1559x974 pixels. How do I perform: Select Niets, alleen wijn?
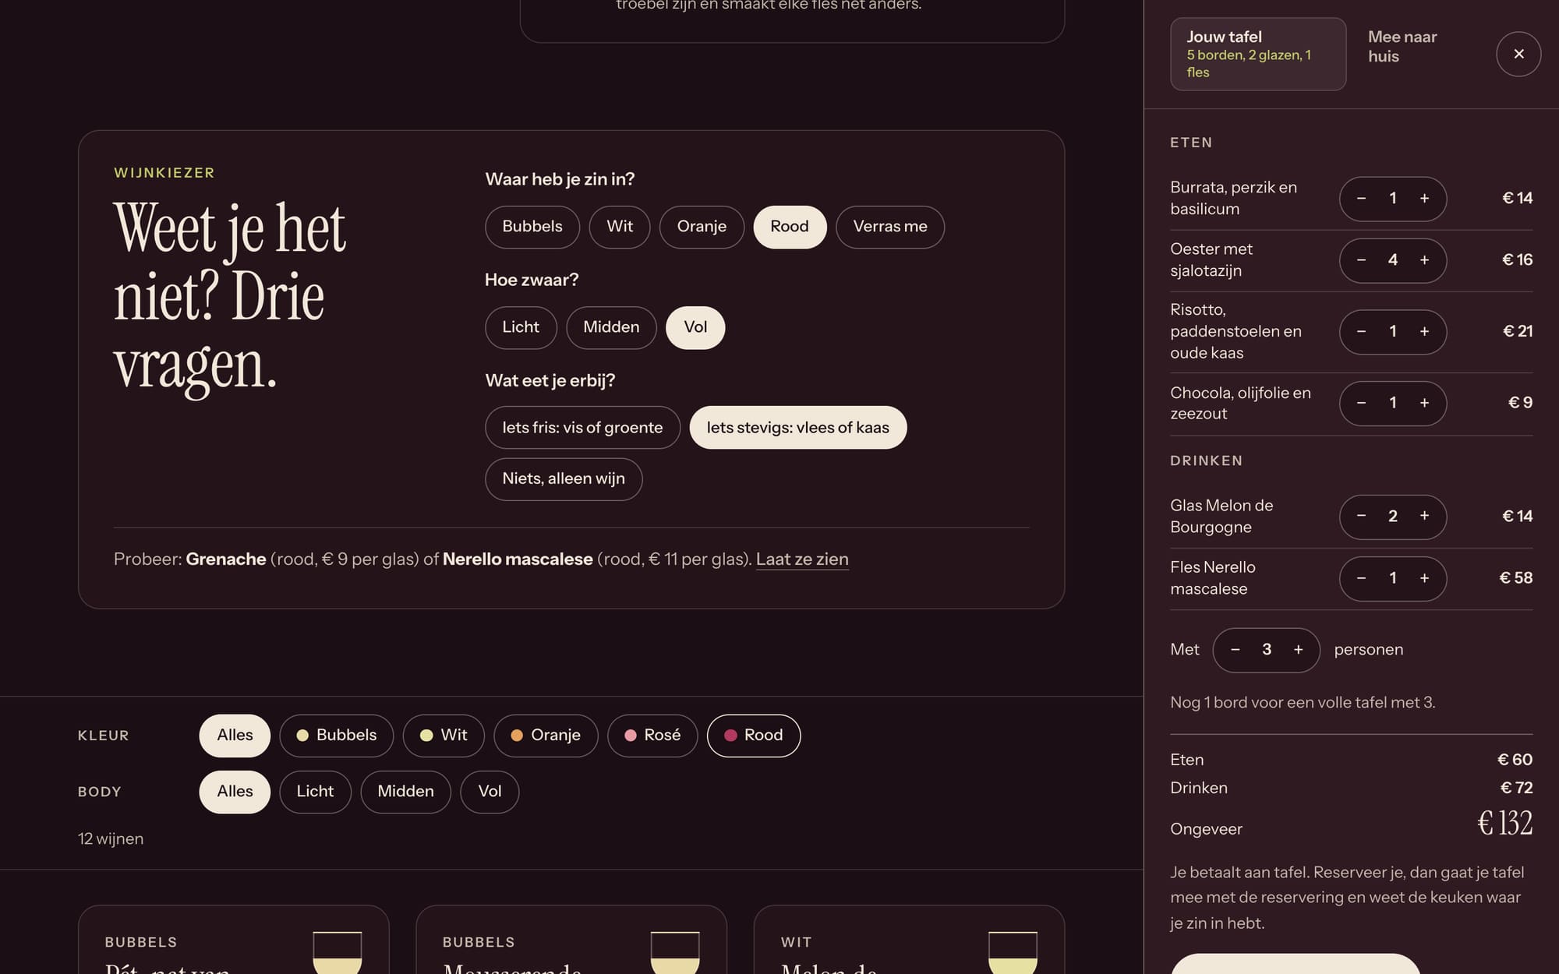click(564, 479)
